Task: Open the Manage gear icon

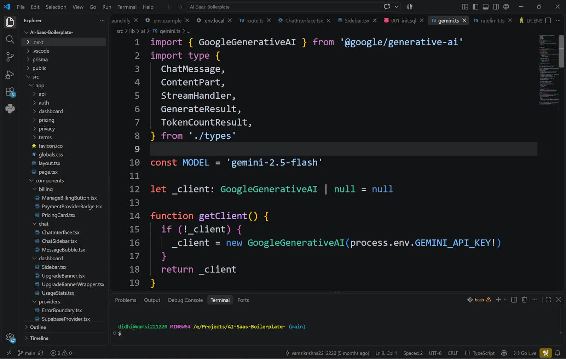Action: pos(10,338)
